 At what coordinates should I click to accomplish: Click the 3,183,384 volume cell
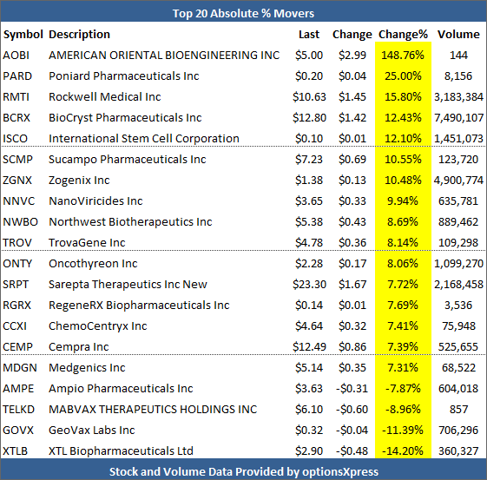coord(458,97)
